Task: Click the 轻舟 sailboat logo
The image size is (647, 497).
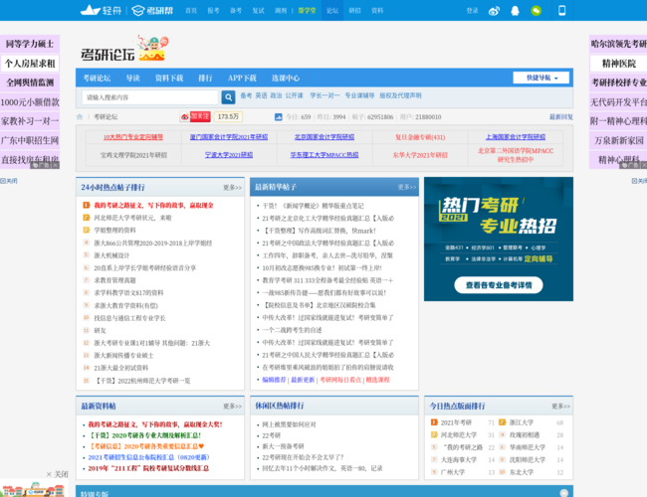Action: 102,10
